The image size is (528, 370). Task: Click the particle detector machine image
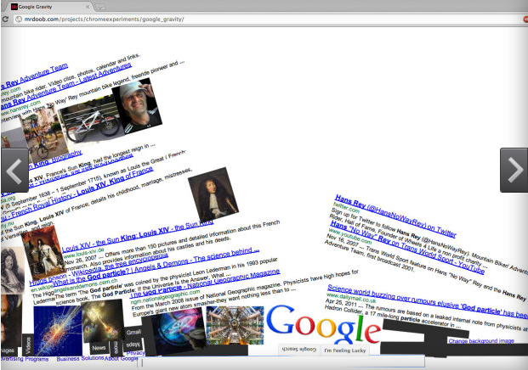click(x=235, y=325)
